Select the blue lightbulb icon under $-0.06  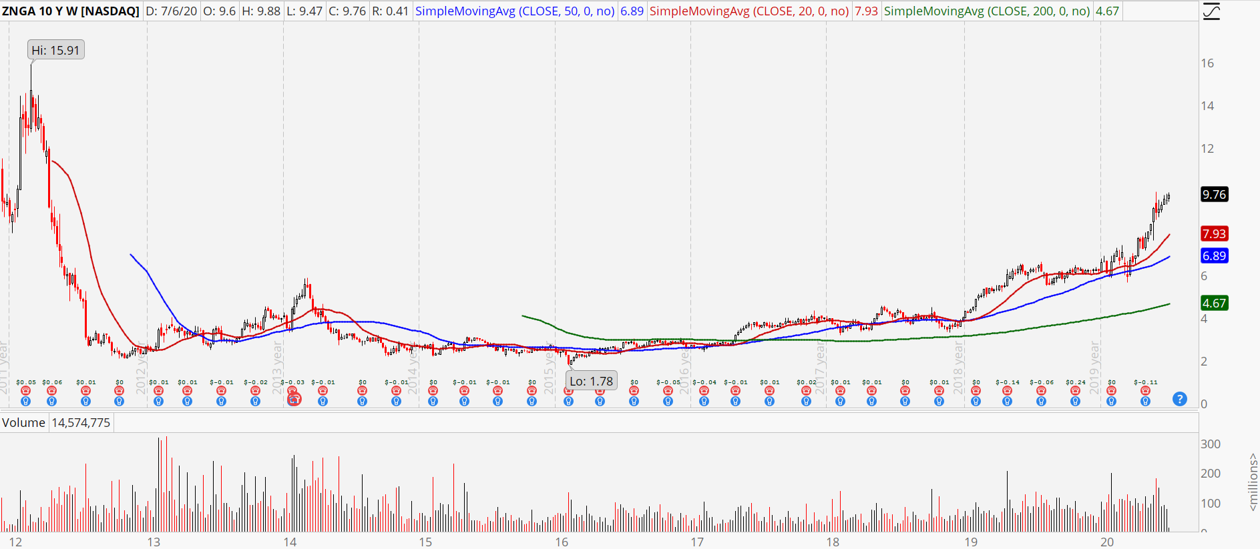click(x=1041, y=401)
